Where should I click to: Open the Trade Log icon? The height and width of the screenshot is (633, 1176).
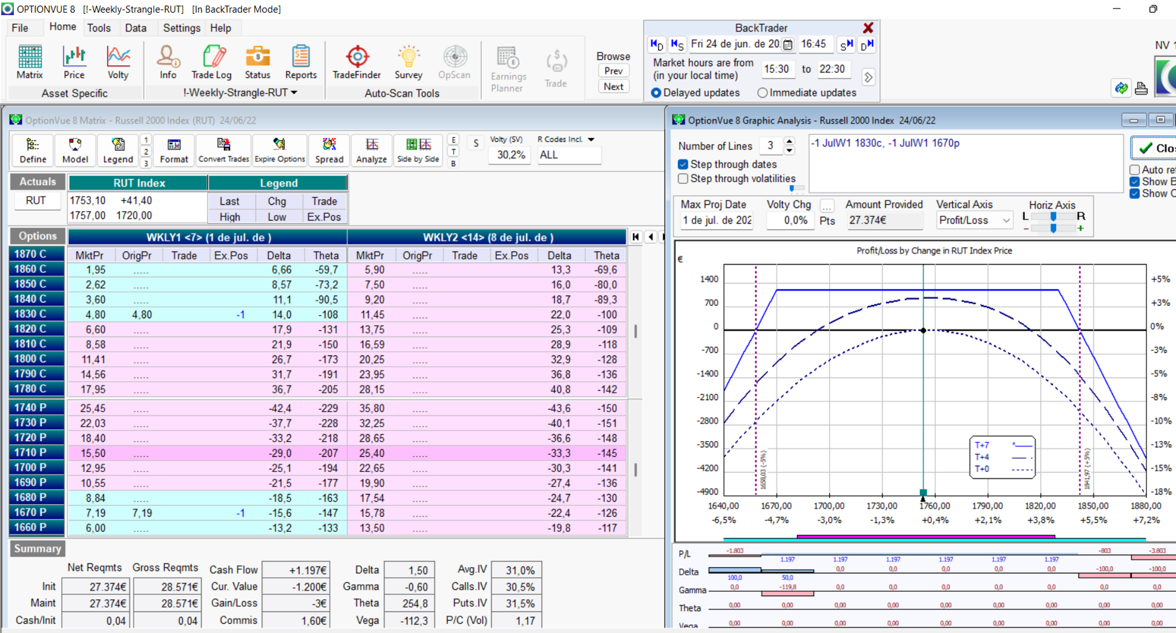pos(211,62)
